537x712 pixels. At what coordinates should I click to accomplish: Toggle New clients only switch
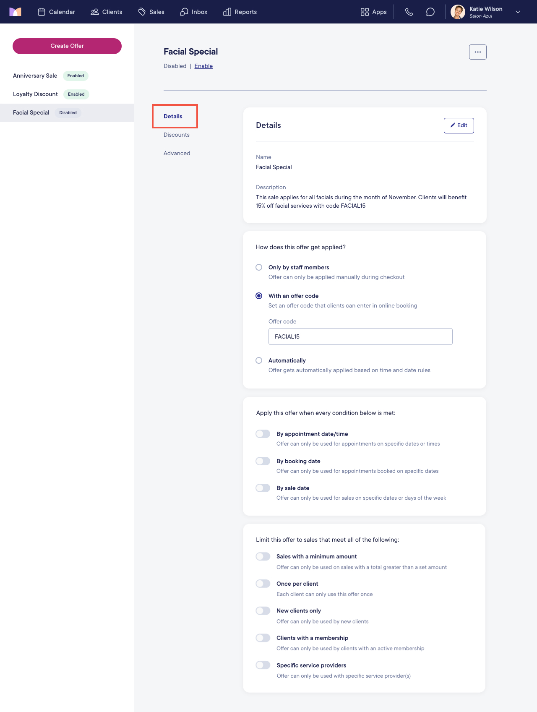(263, 610)
